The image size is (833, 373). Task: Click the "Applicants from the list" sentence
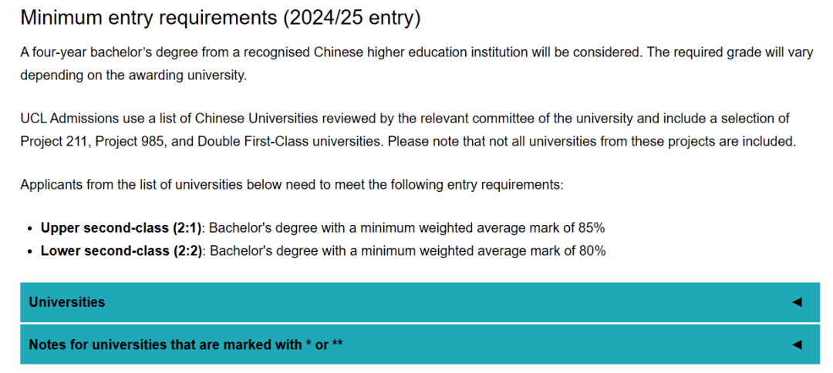[x=292, y=185]
